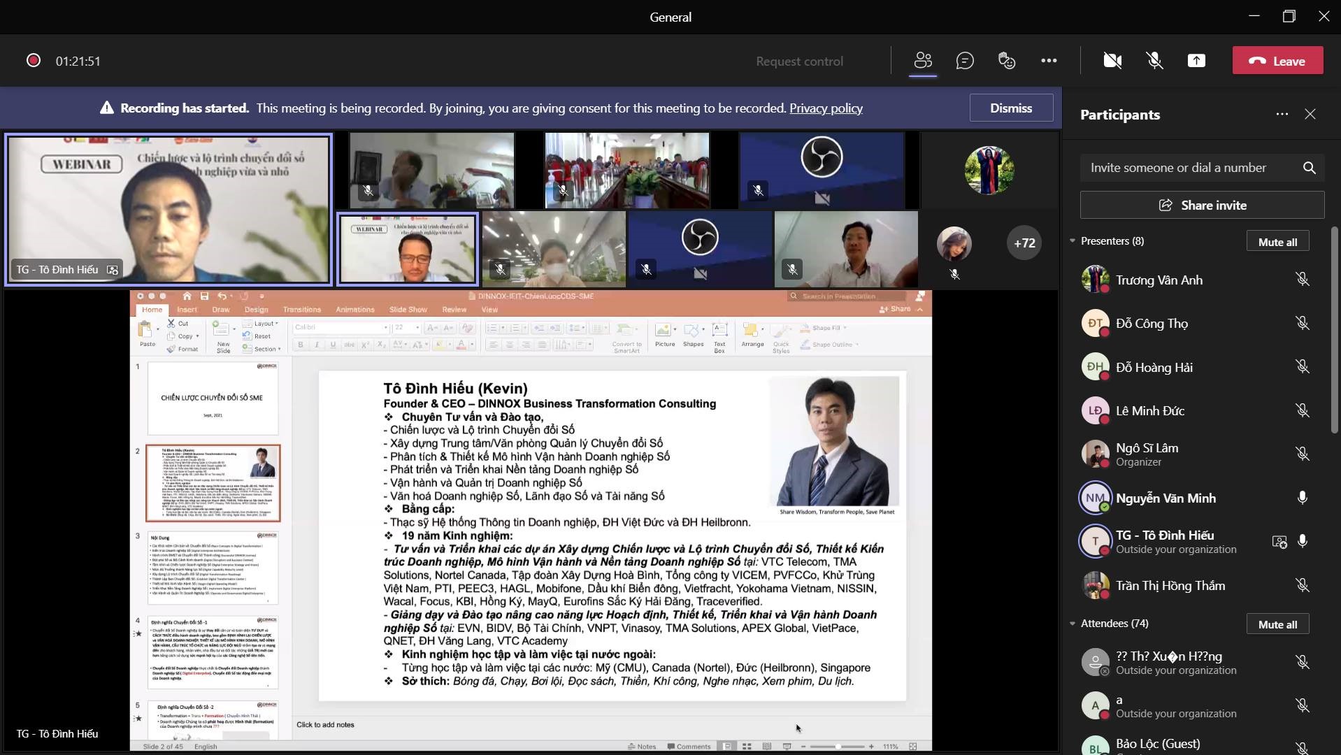
Task: Click the share content tray icon
Action: [1196, 61]
